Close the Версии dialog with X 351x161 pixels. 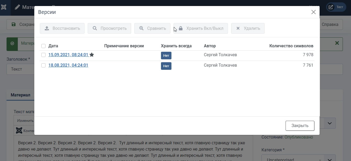(313, 12)
